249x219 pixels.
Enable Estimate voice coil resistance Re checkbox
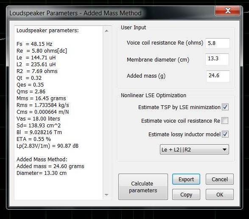click(225, 121)
